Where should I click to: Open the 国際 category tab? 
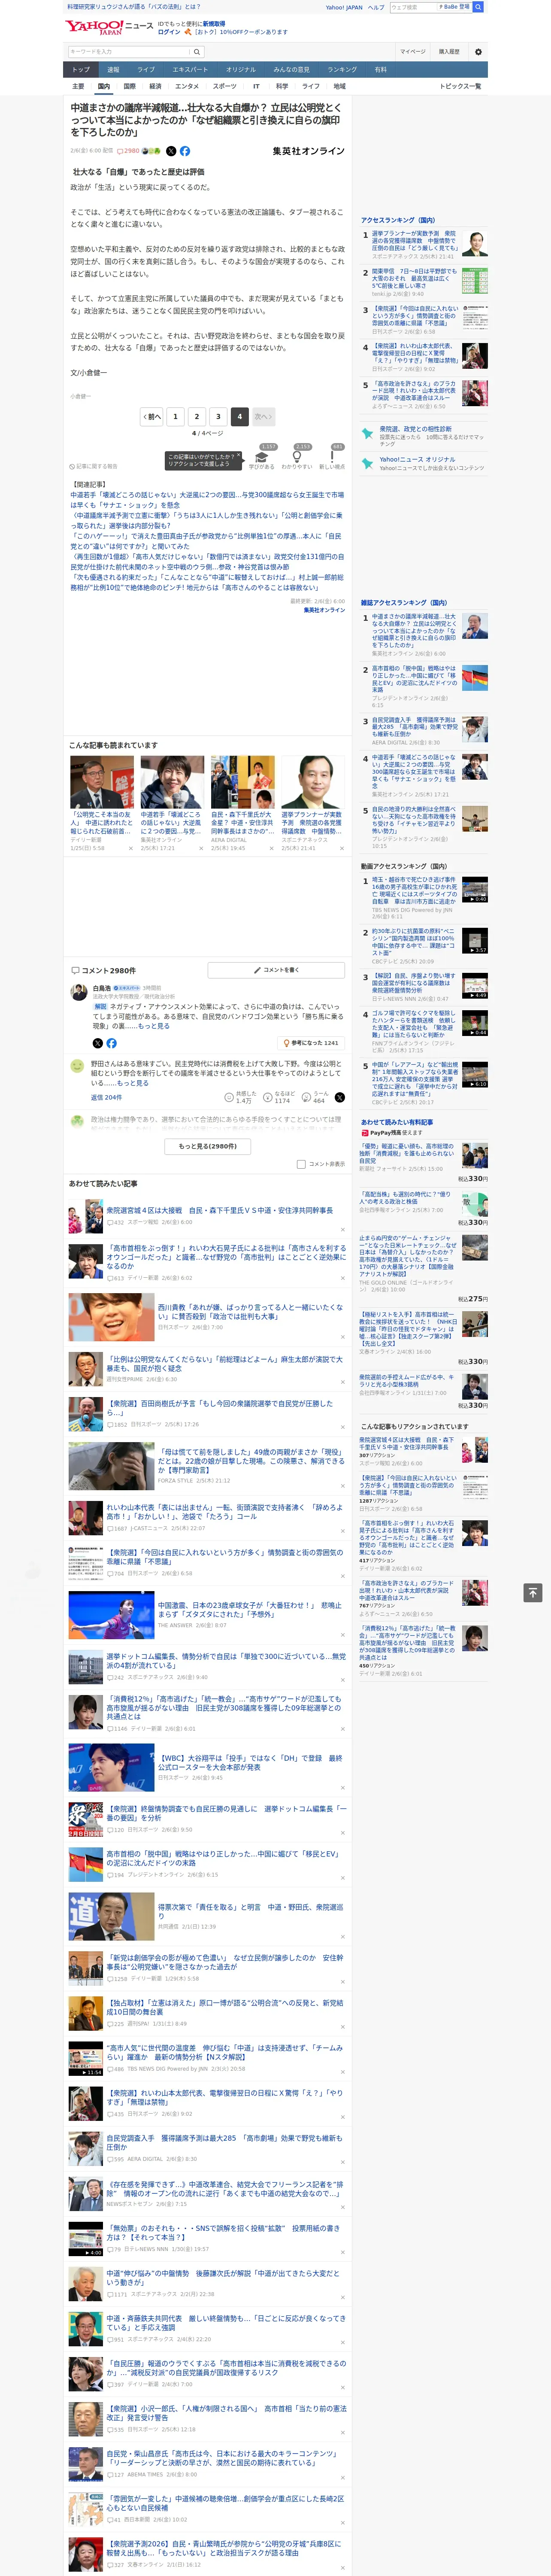click(129, 86)
